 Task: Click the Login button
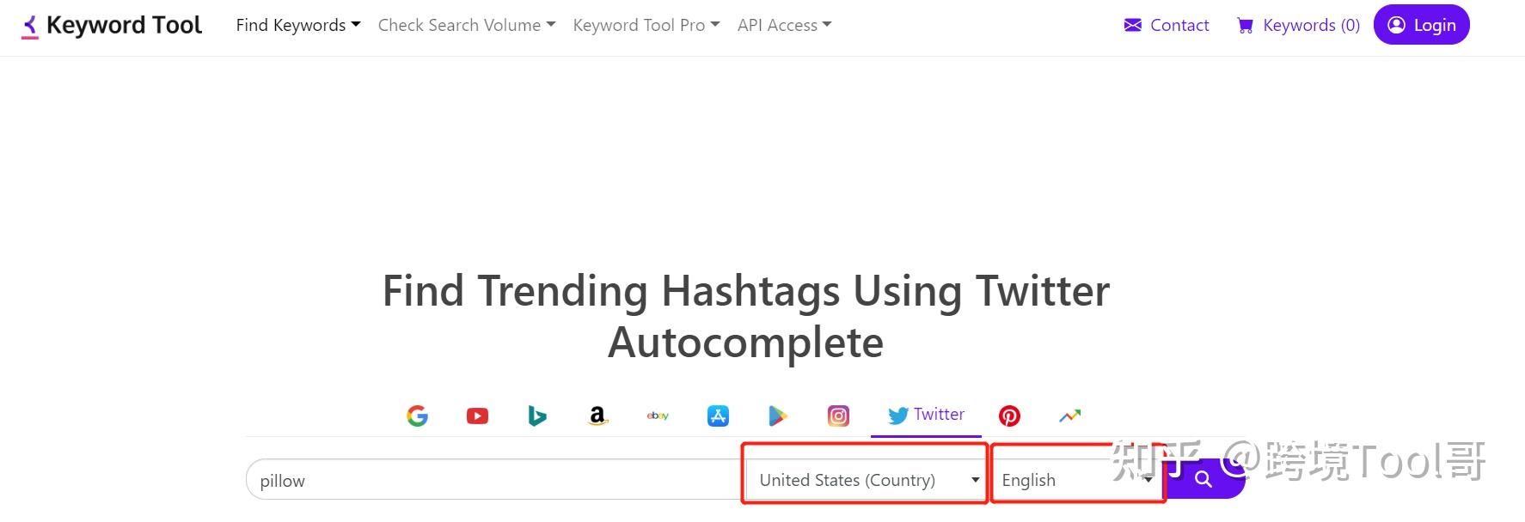pos(1422,25)
